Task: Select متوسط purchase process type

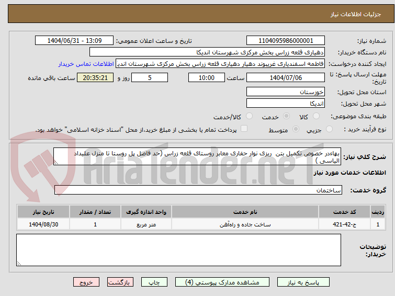Action: pos(296,129)
